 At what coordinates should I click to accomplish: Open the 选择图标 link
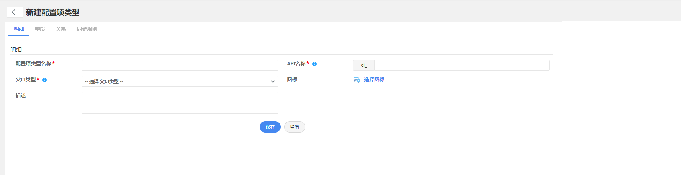click(374, 80)
